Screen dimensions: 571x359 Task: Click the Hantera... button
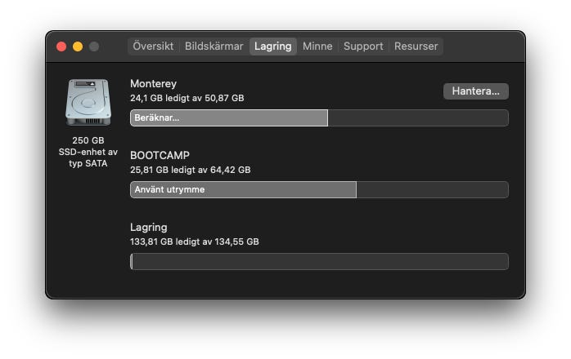(x=475, y=91)
